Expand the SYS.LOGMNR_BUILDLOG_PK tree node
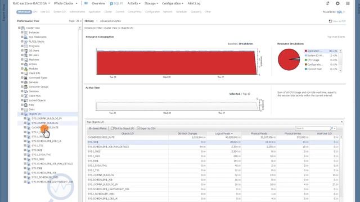 pos(25,118)
